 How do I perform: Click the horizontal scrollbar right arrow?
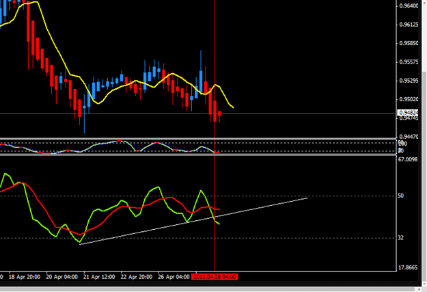click(419, 289)
